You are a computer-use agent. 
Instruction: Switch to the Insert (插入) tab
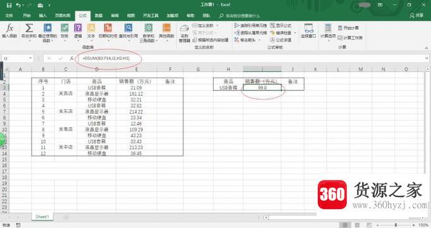[42, 16]
